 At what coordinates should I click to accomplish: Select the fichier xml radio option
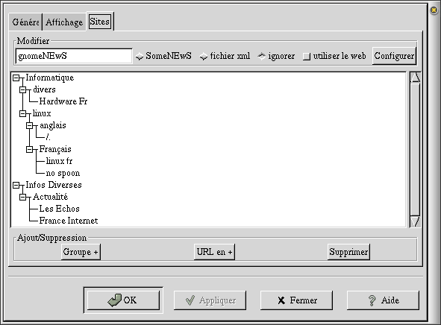point(204,57)
